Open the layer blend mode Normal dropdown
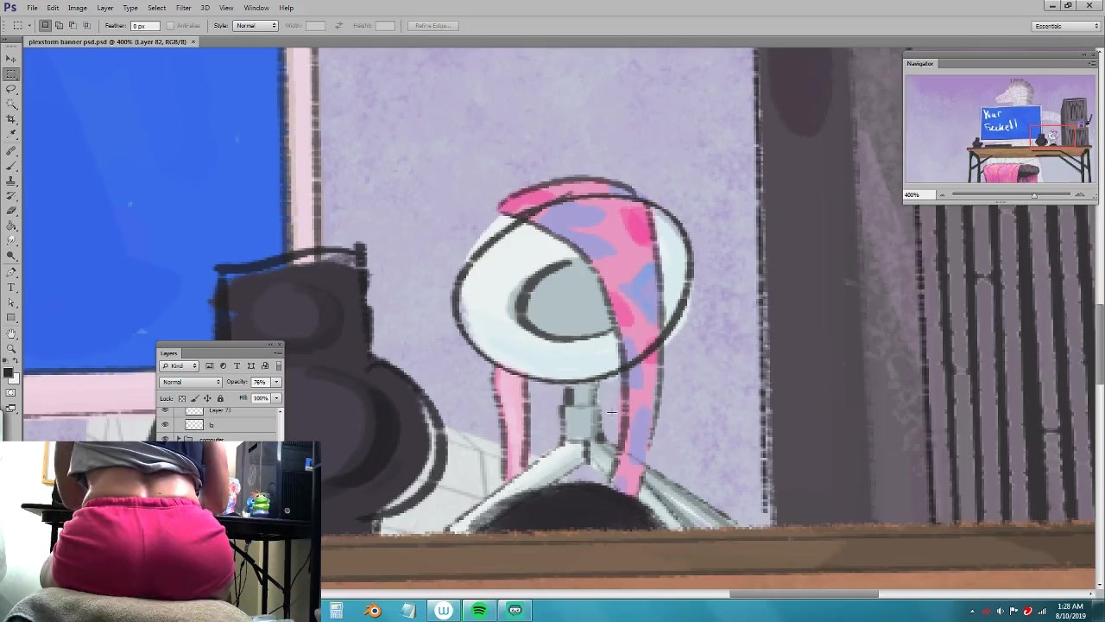This screenshot has height=622, width=1105. (x=192, y=382)
